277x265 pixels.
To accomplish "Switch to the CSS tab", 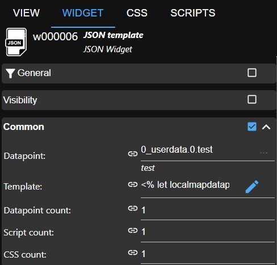I will pyautogui.click(x=137, y=13).
